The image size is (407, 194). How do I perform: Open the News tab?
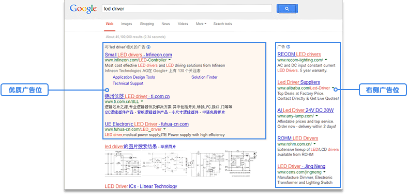[165, 24]
